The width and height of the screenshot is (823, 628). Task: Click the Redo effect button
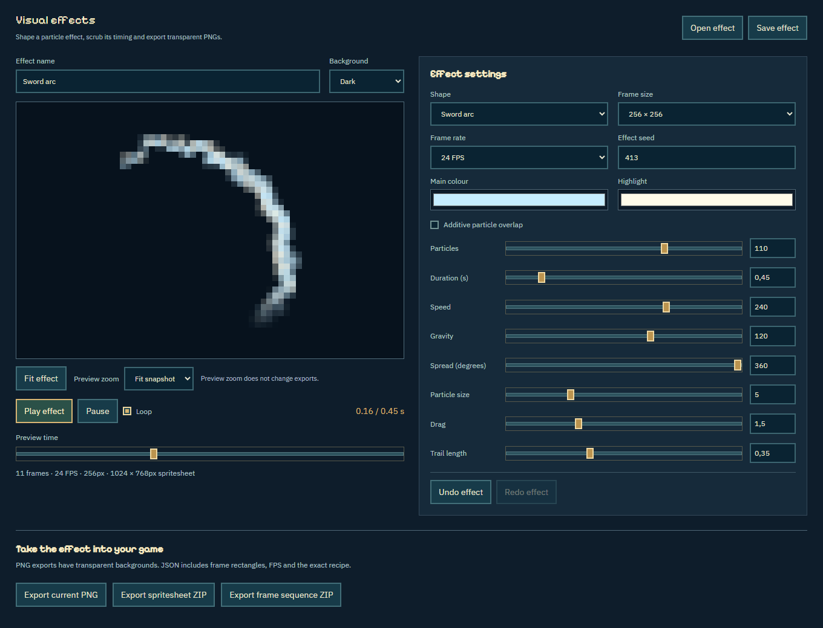pos(526,492)
